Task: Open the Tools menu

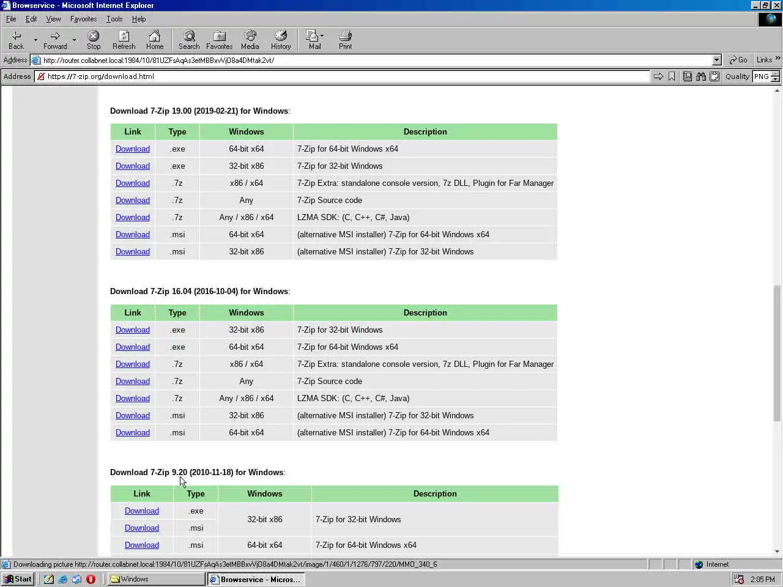Action: pyautogui.click(x=114, y=19)
